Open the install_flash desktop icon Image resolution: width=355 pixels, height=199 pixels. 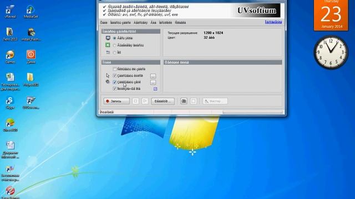31,34
